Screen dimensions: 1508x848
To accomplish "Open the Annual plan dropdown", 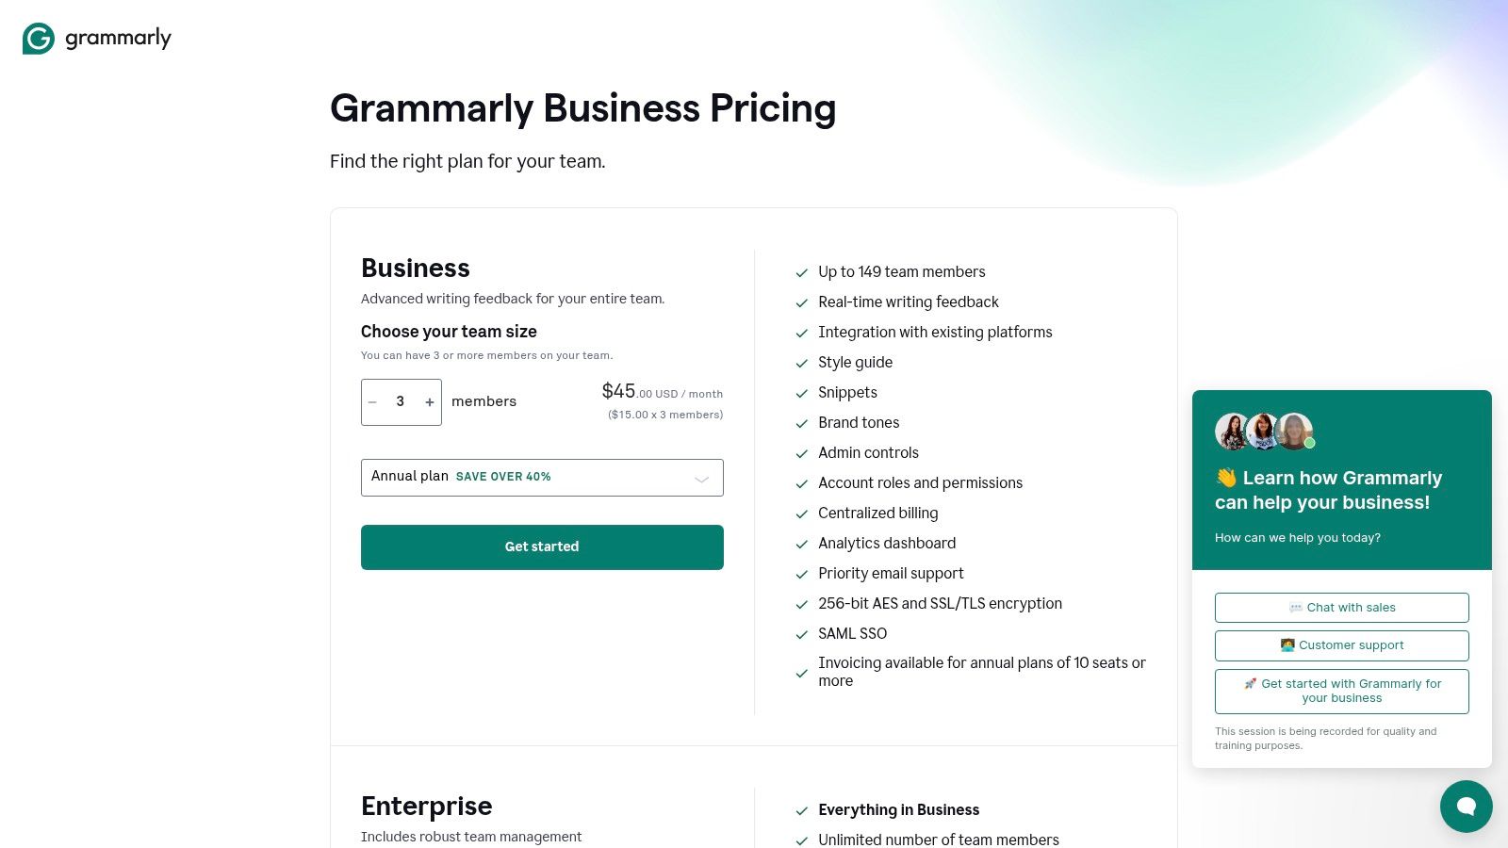I will [x=542, y=478].
